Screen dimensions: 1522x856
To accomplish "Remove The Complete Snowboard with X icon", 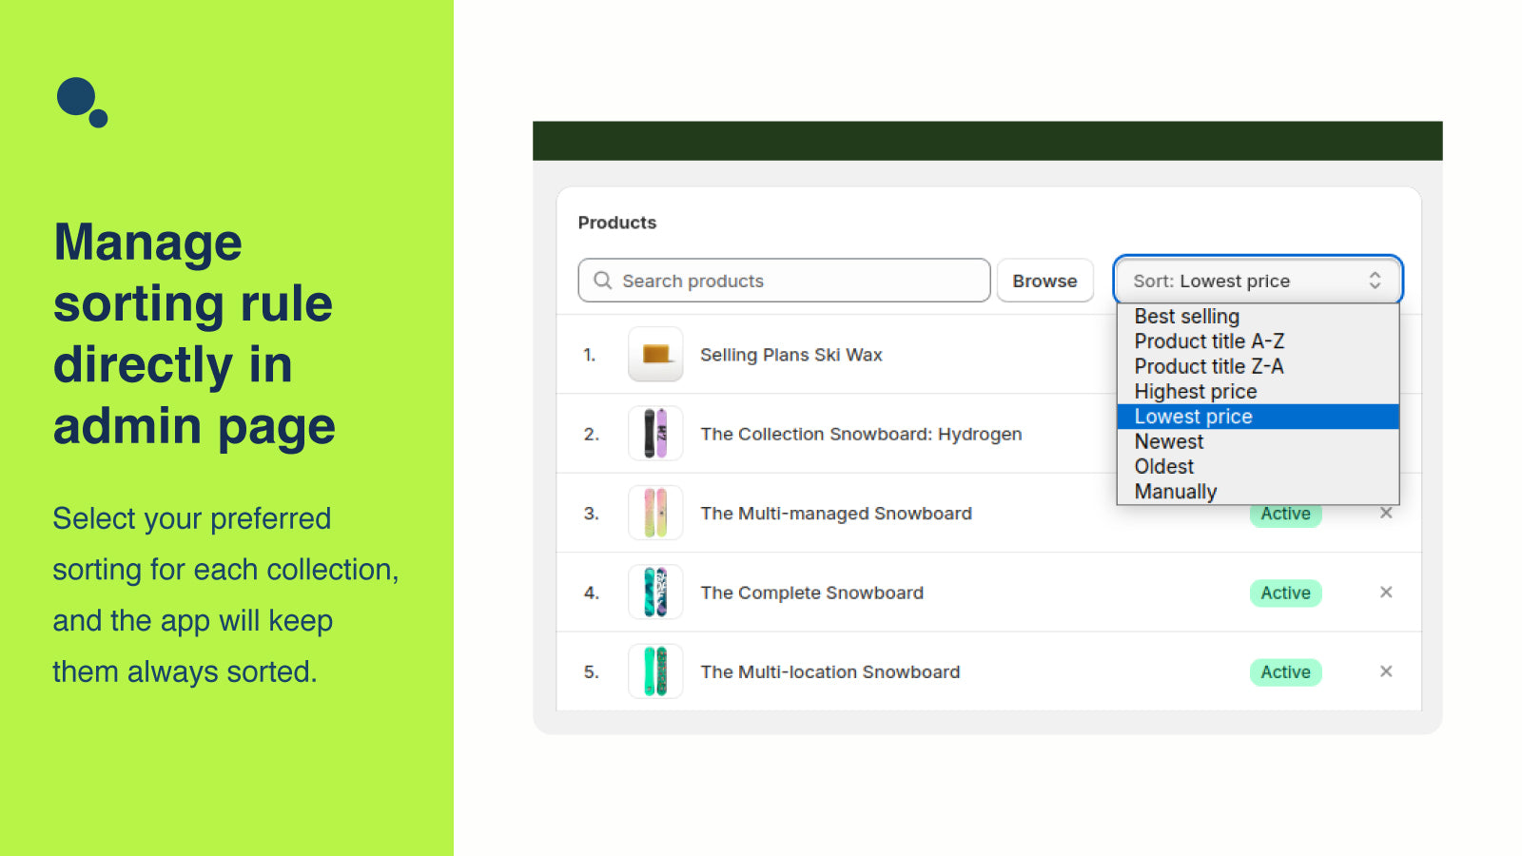I will click(1385, 593).
